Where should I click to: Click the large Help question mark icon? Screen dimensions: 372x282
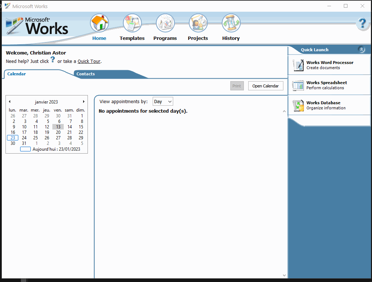(x=362, y=23)
